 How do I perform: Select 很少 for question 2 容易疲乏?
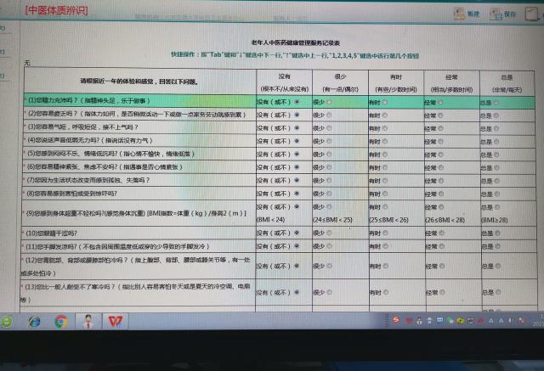click(329, 115)
